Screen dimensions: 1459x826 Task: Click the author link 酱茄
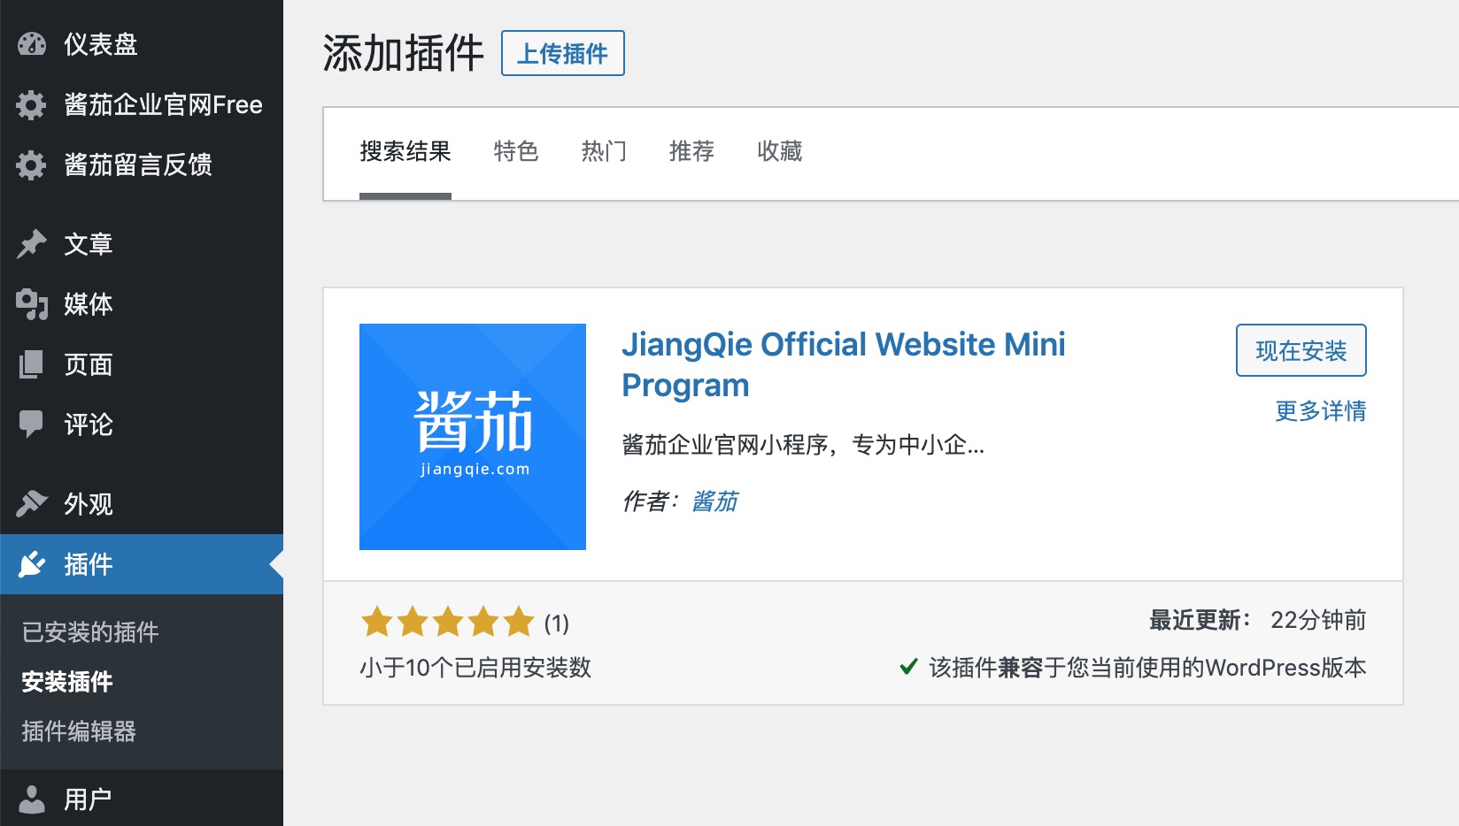(715, 501)
